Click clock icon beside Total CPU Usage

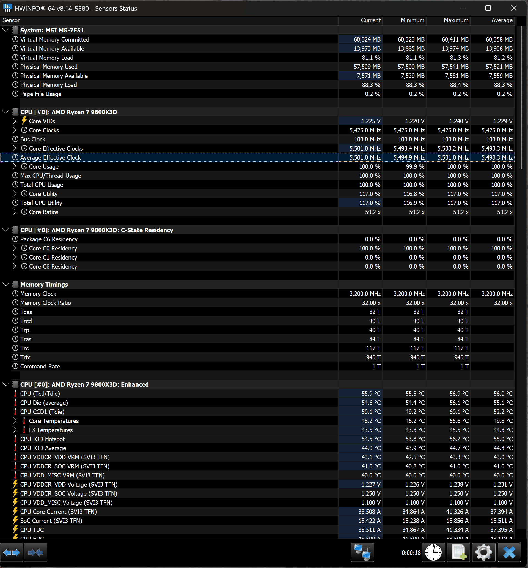(x=15, y=185)
